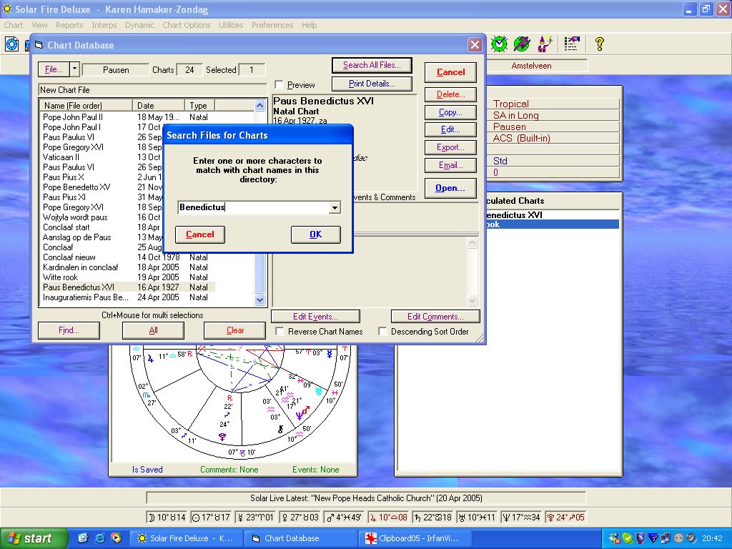Click the blue chart wheel toolbar icon
The width and height of the screenshot is (732, 549).
pos(12,44)
